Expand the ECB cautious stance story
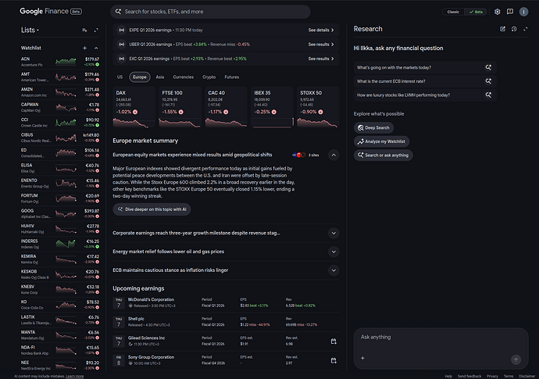The height and width of the screenshot is (379, 539). 334,270
